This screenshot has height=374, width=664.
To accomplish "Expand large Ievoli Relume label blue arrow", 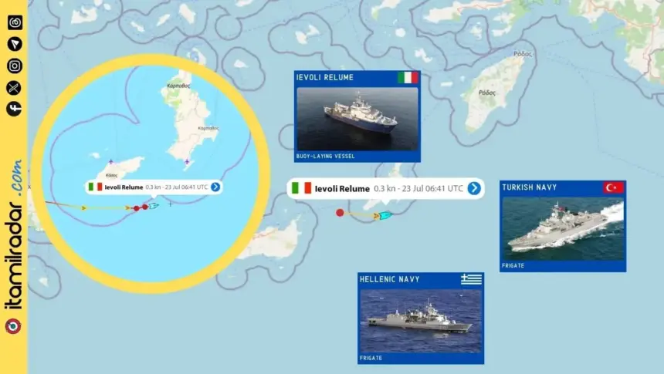I will (474, 188).
